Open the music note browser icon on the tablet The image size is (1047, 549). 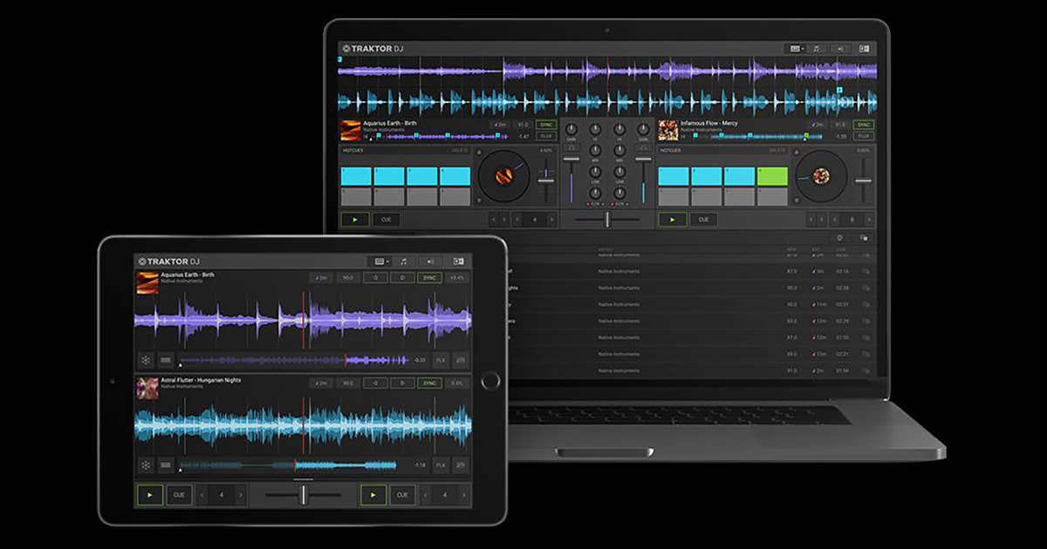404,261
